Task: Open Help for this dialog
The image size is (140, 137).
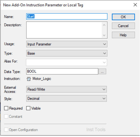Action: [123, 35]
